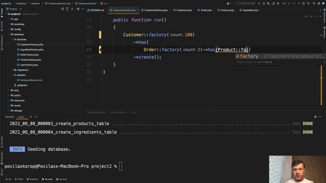Expand the migrations folder
The height and width of the screenshot is (183, 326).
coord(12,70)
